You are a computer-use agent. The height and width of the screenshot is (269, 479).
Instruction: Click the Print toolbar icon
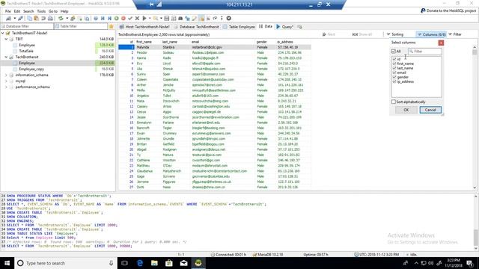coord(50,18)
